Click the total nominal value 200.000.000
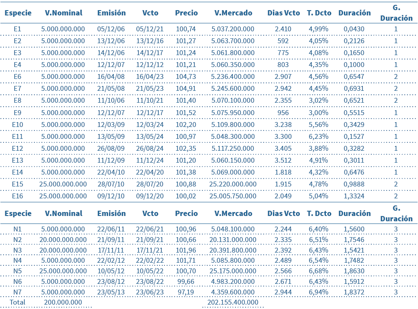This screenshot has height=309, width=418. [x=63, y=302]
